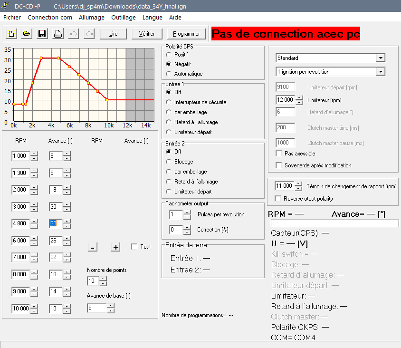Click the empty RPM progress bar
This screenshot has width=401, height=348.
click(x=335, y=223)
